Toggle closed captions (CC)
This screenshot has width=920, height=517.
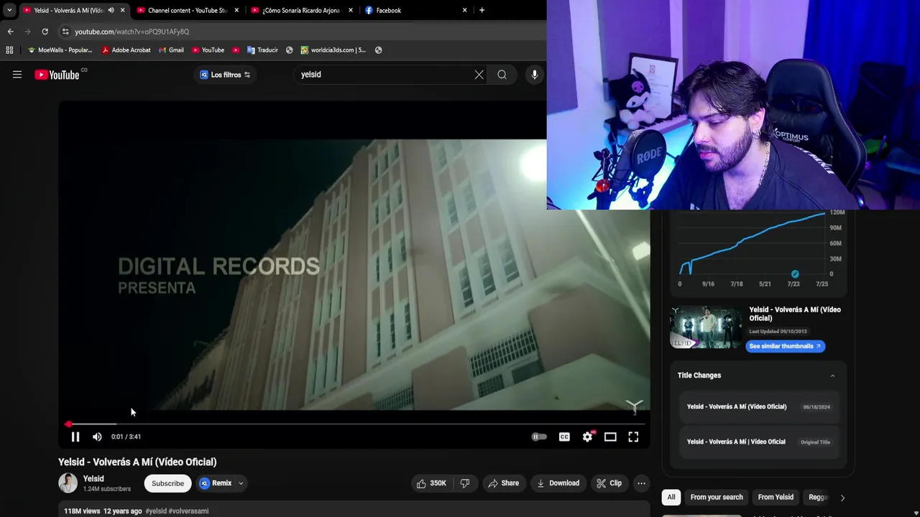click(564, 437)
